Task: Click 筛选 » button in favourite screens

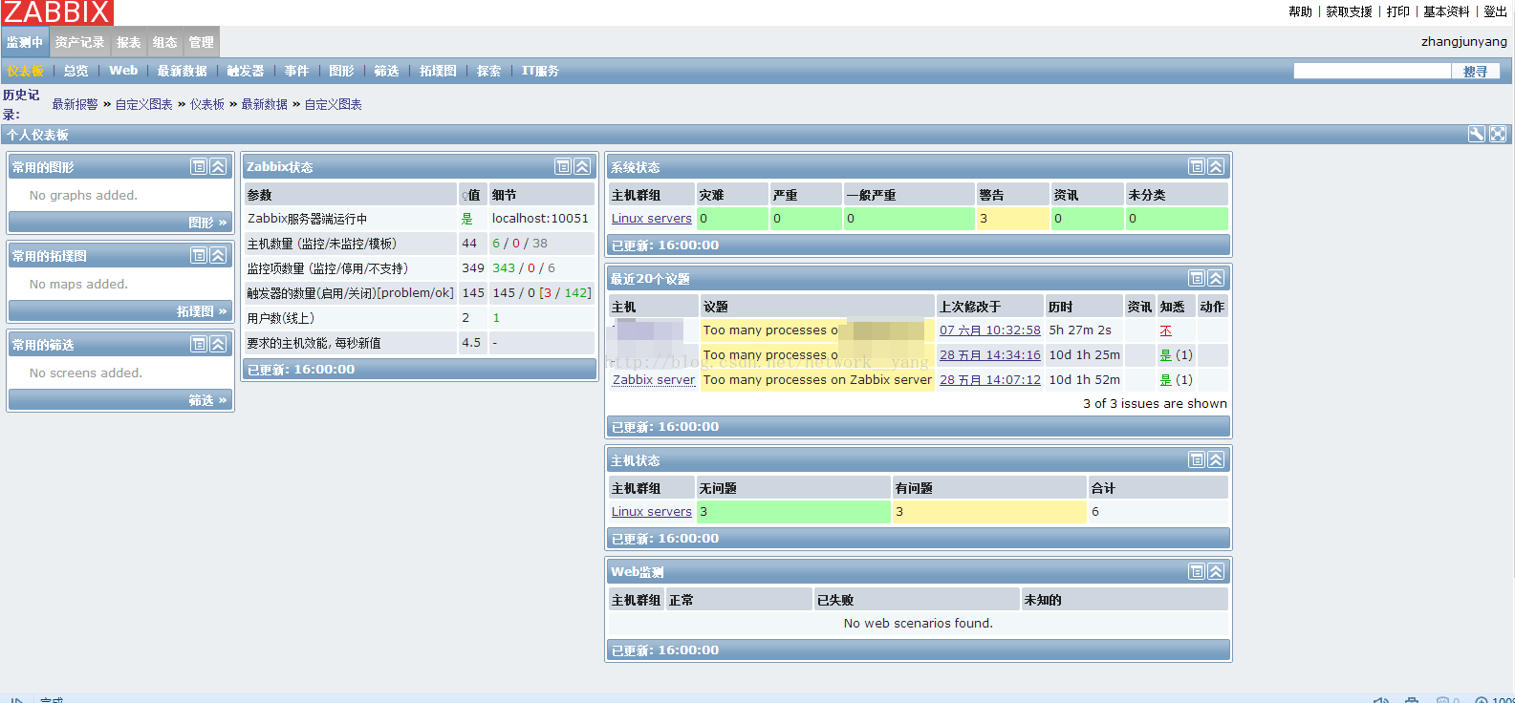Action: point(120,399)
